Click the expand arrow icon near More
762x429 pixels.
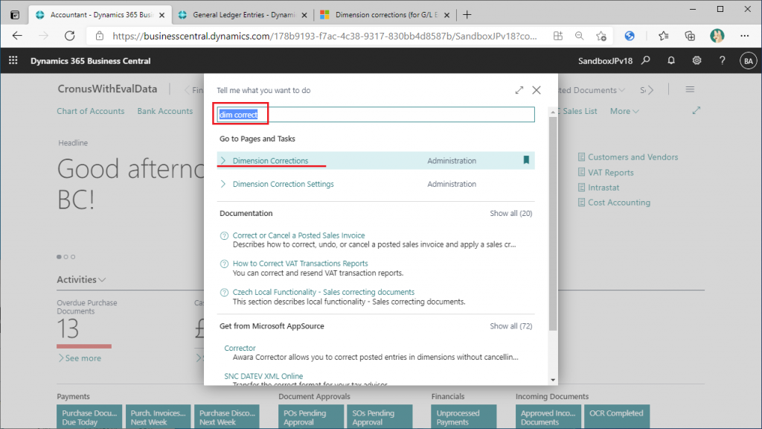[697, 111]
